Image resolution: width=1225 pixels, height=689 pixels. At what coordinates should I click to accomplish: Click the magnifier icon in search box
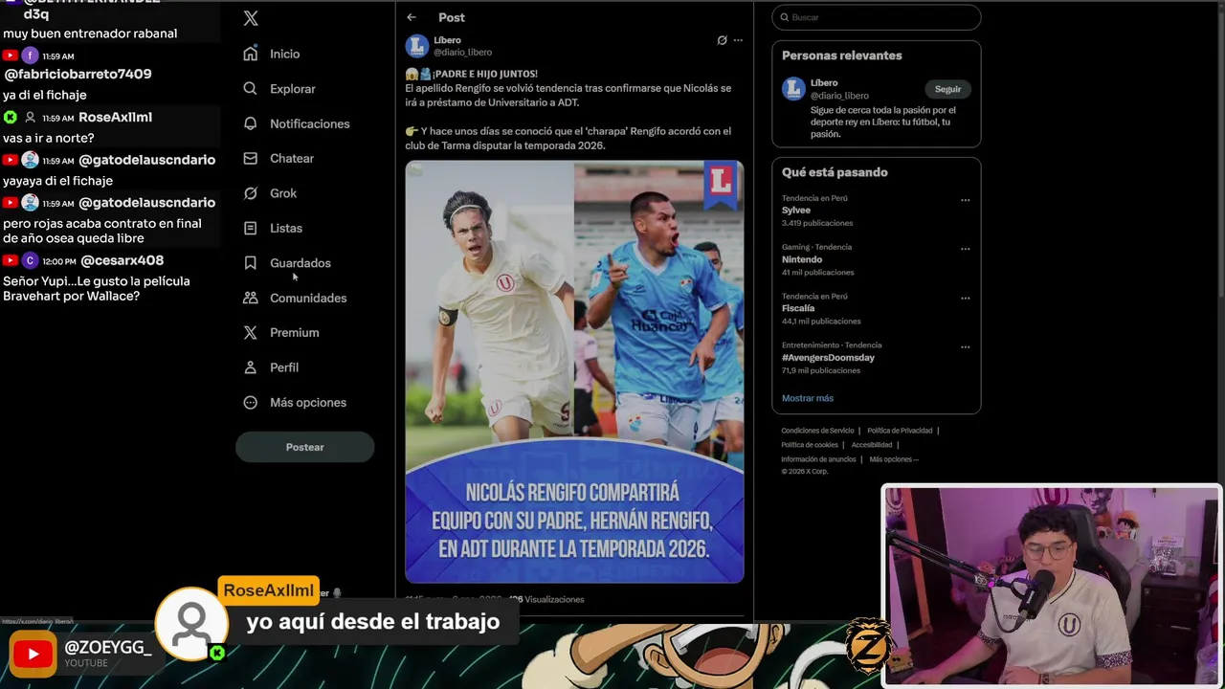pyautogui.click(x=785, y=17)
